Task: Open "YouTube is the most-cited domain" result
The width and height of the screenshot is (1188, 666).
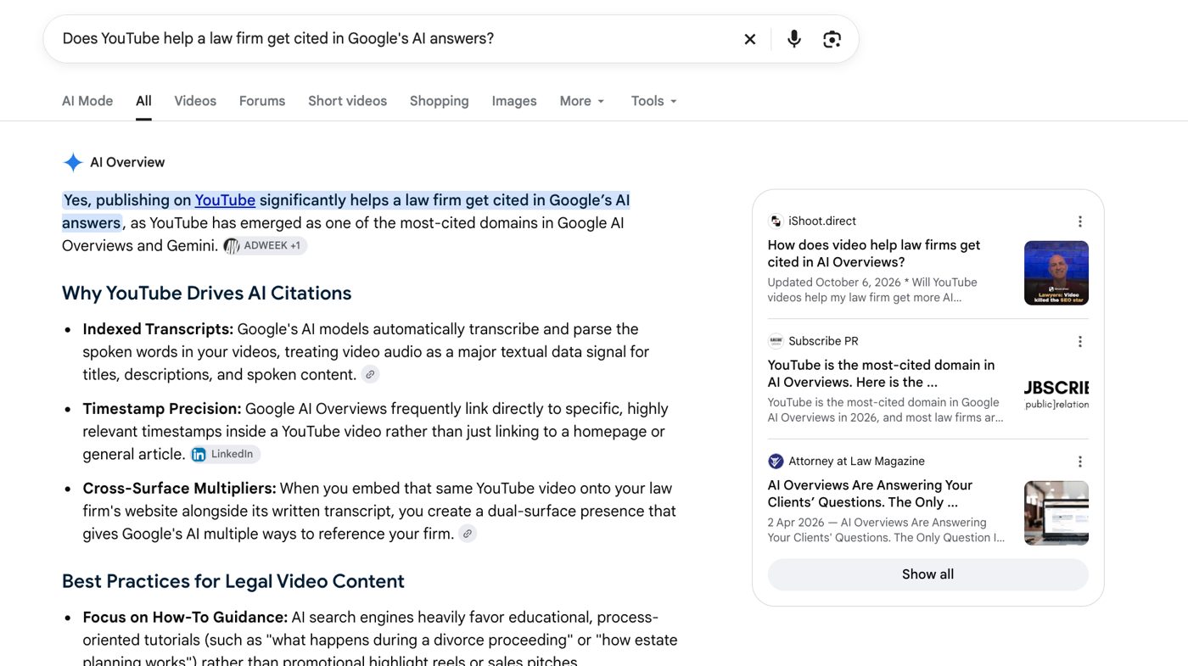Action: (x=881, y=373)
